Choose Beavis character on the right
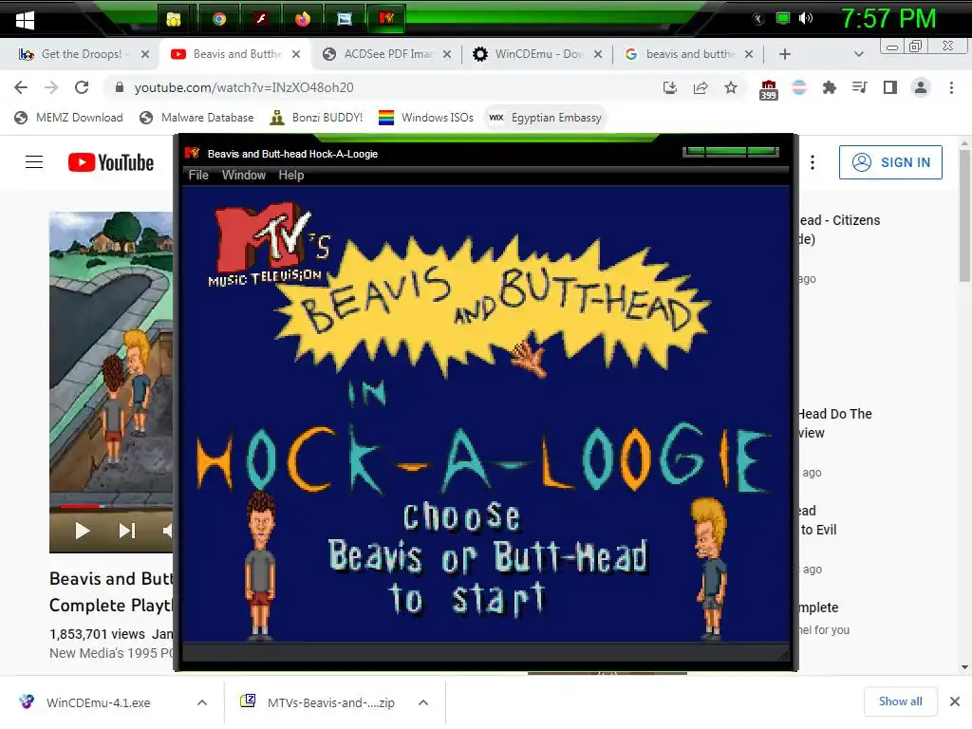 pos(710,568)
